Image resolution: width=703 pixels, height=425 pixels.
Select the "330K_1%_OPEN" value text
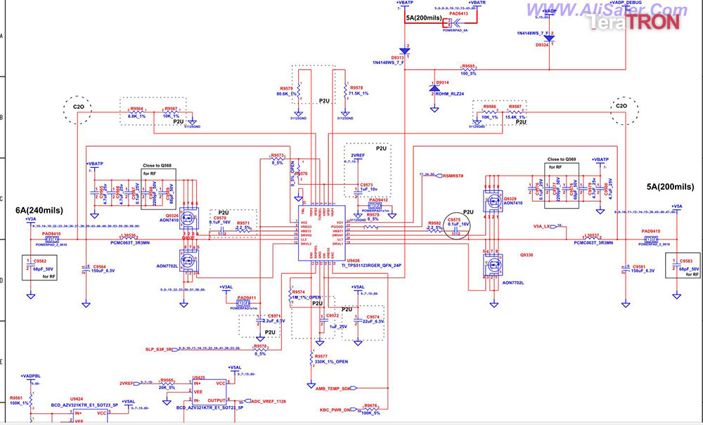(x=331, y=361)
